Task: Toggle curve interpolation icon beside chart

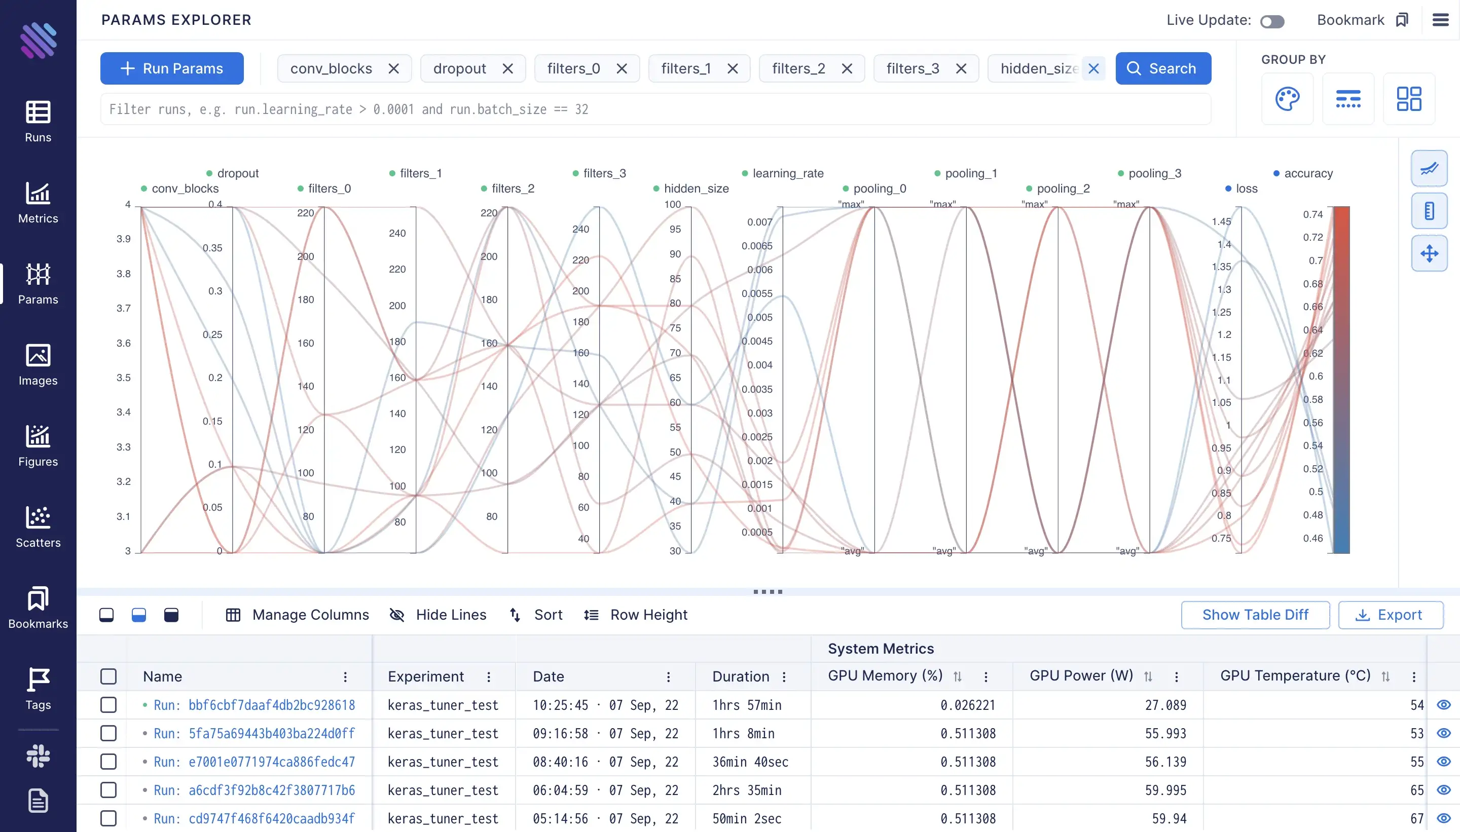Action: coord(1429,169)
